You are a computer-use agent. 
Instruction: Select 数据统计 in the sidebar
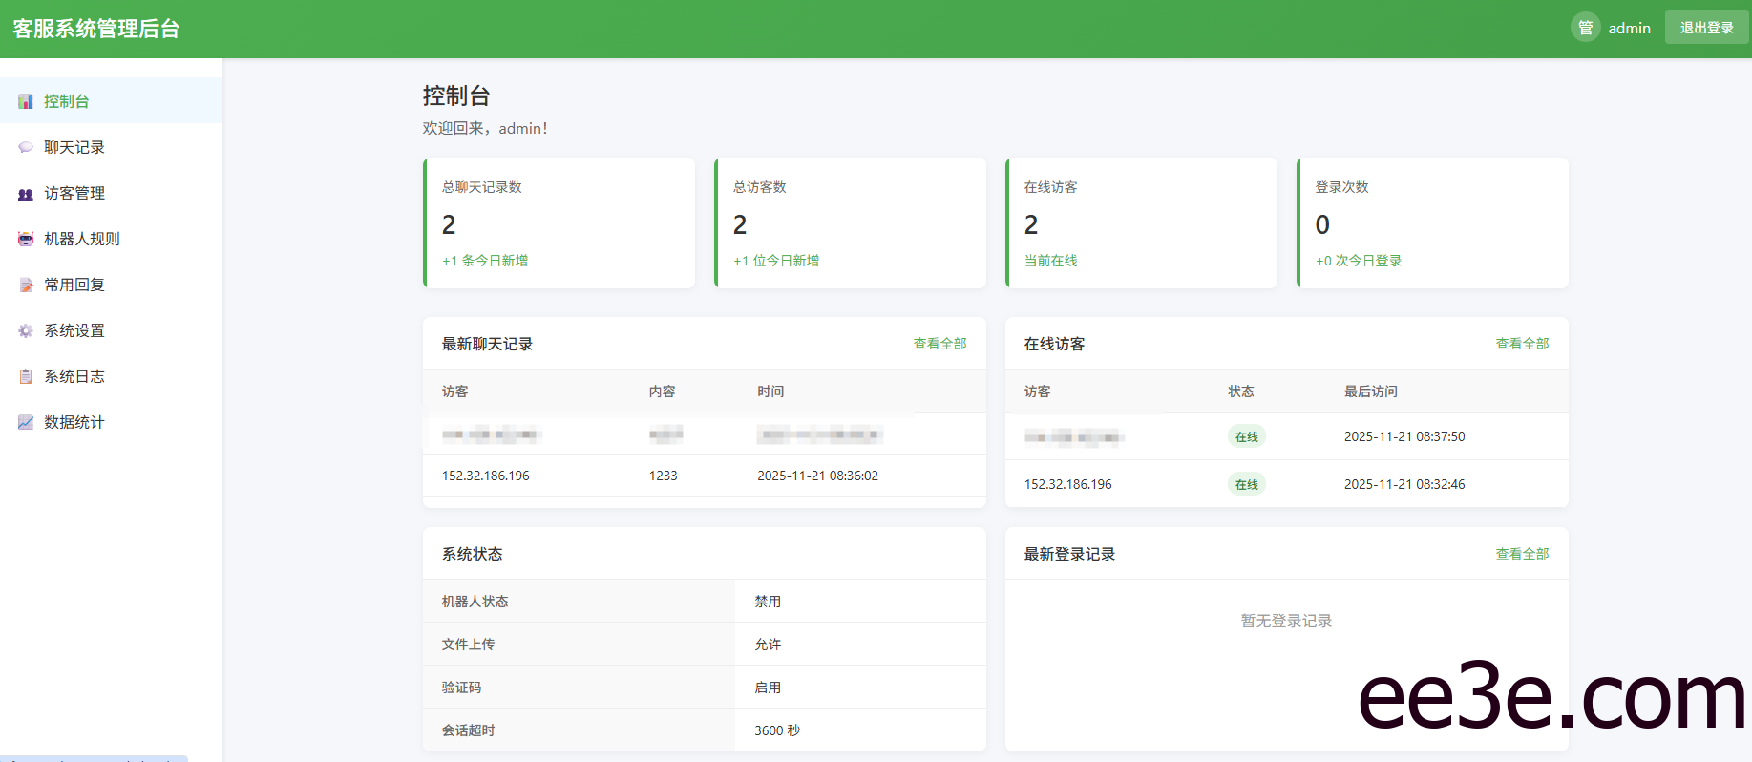coord(74,422)
